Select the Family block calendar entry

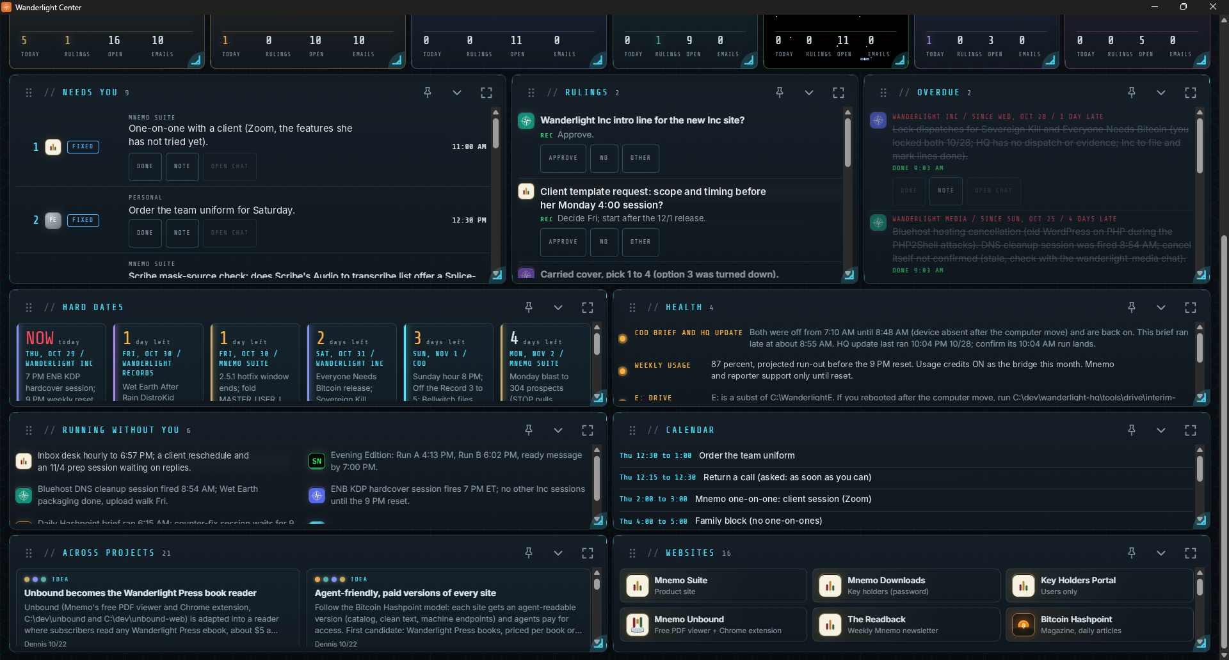(906, 521)
